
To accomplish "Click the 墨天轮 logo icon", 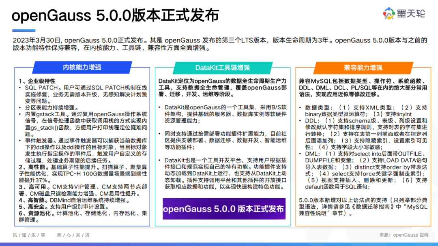I will (389, 13).
